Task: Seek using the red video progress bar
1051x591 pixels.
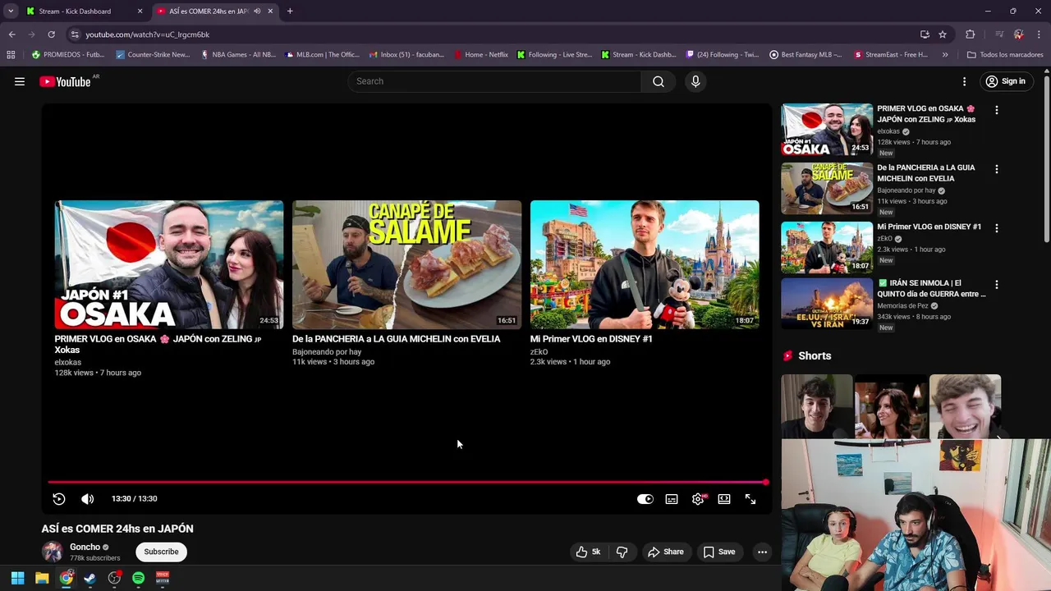Action: [x=406, y=482]
